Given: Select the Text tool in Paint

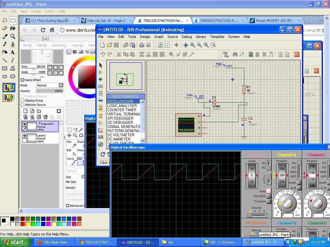Looking at the screenshot, I should [13, 52].
